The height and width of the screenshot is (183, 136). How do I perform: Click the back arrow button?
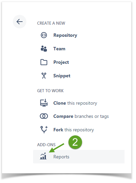tap(20, 22)
